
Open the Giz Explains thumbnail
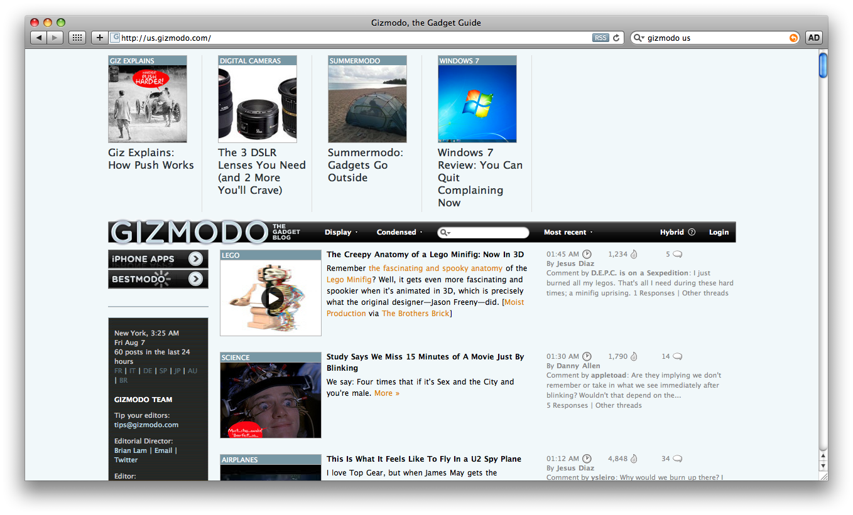pyautogui.click(x=148, y=99)
